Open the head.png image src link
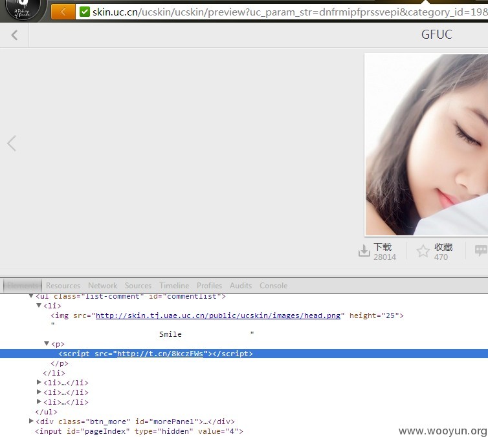Image resolution: width=488 pixels, height=437 pixels. click(218, 315)
